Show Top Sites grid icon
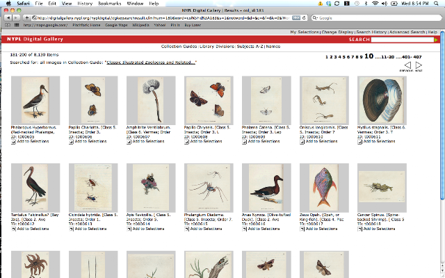The width and height of the screenshot is (445, 278). click(x=17, y=25)
